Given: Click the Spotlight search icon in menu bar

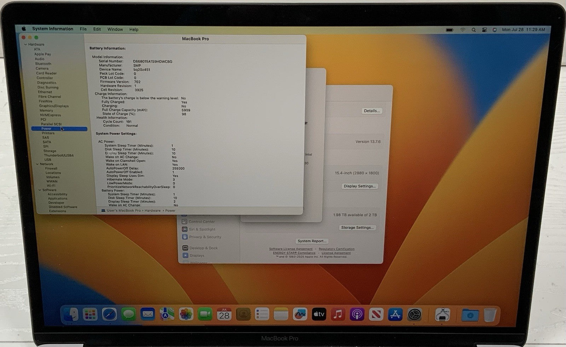Looking at the screenshot, I should pyautogui.click(x=473, y=30).
